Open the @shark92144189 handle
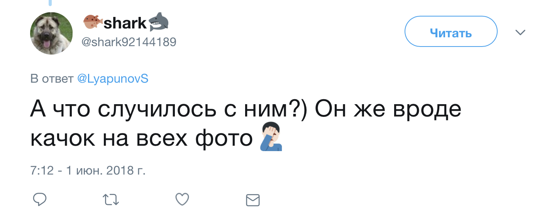 tap(129, 42)
